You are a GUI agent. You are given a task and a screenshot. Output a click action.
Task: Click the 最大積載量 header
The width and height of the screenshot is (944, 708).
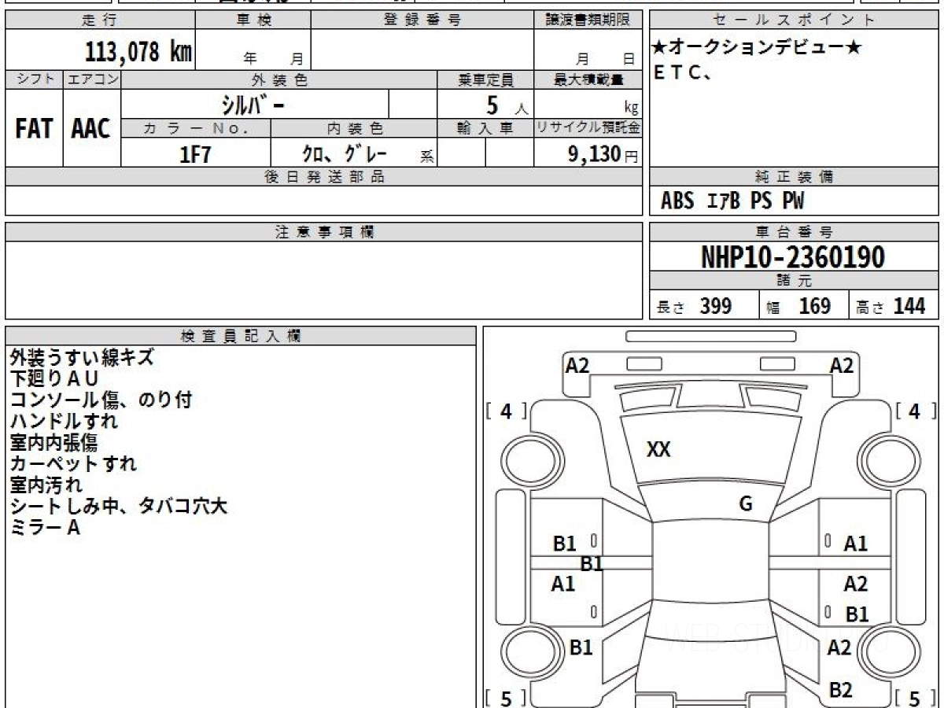click(588, 79)
